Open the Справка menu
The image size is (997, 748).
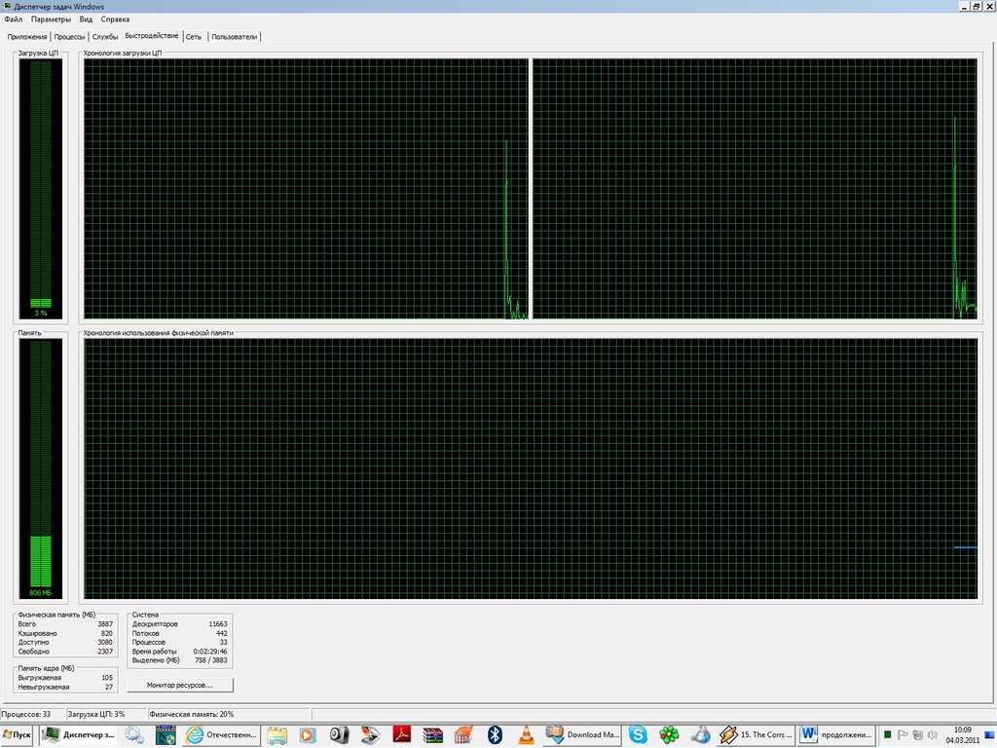(115, 19)
